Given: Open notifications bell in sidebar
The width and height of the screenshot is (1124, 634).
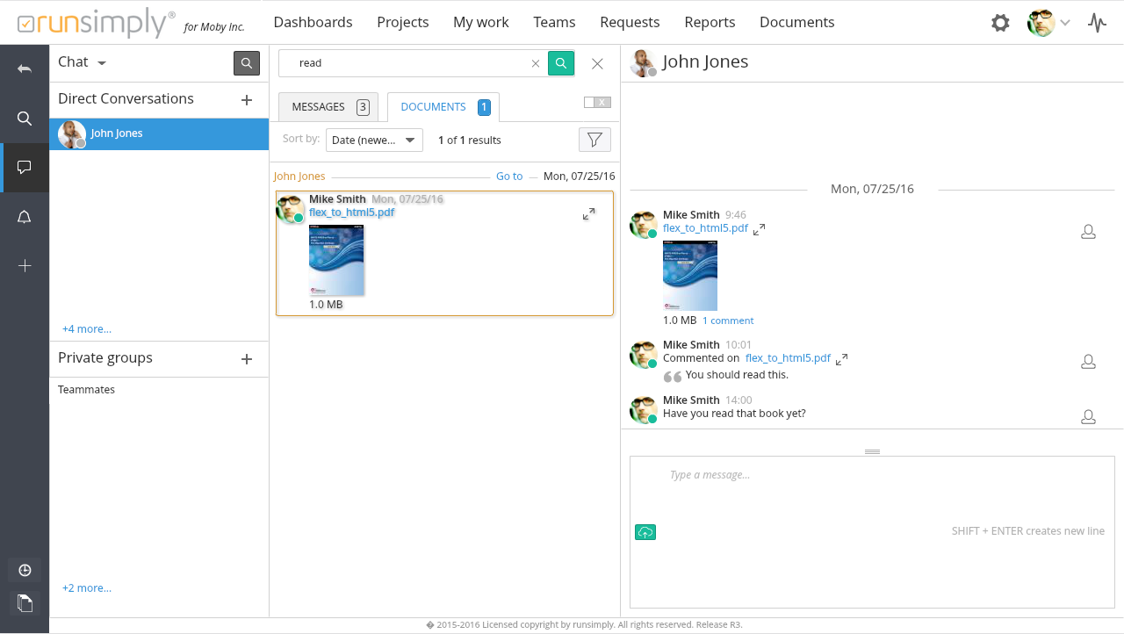Looking at the screenshot, I should click(25, 217).
